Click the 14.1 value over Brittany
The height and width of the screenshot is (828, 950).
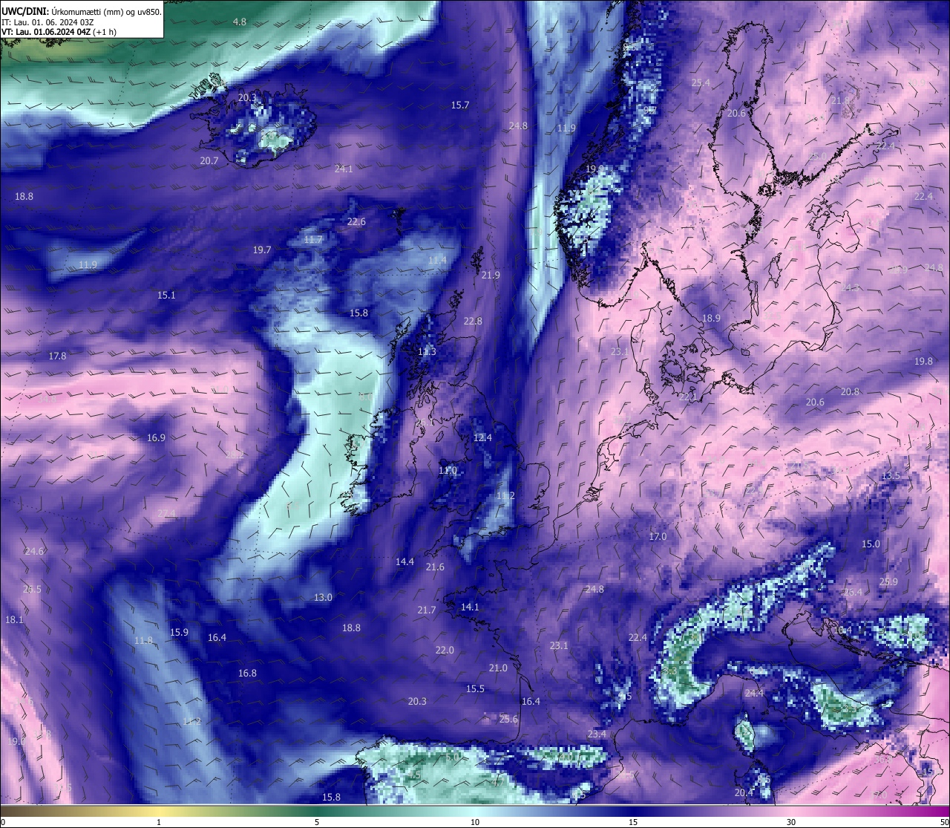[x=470, y=607]
